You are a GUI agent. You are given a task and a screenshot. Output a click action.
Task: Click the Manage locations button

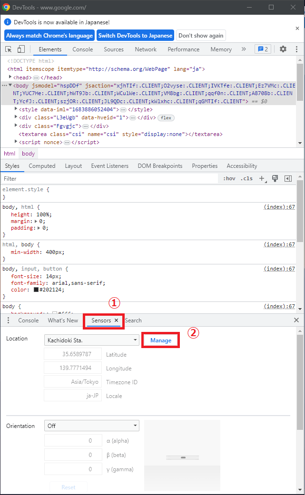point(161,340)
